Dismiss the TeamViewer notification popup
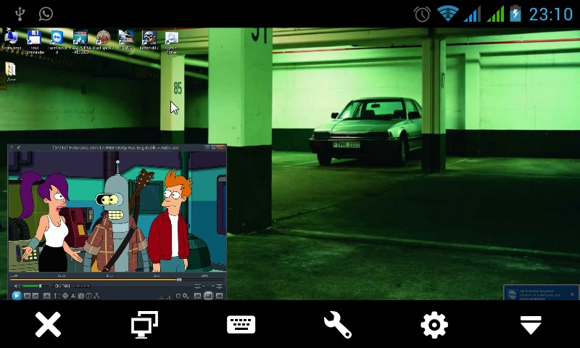 [572, 294]
